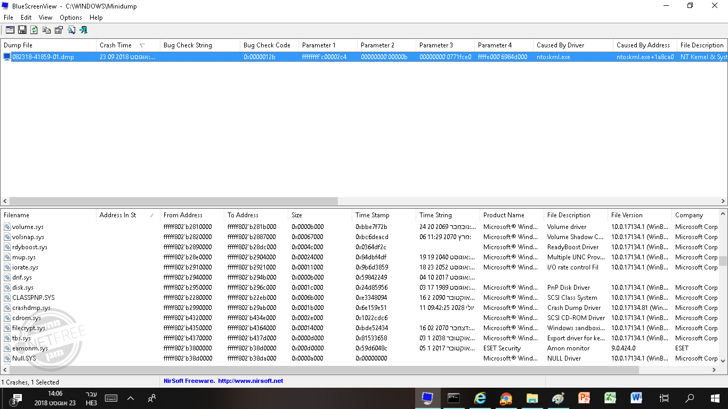Open the Windows Start menu

715,398
